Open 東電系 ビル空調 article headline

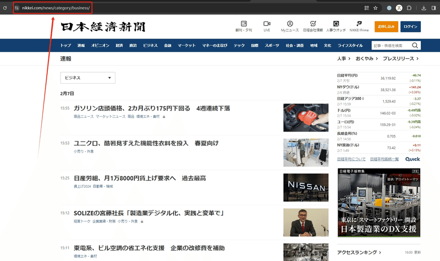click(x=149, y=248)
